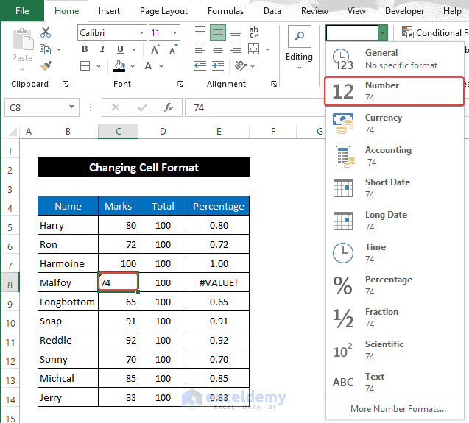
Task: Toggle Underline formatting
Action: pos(120,49)
